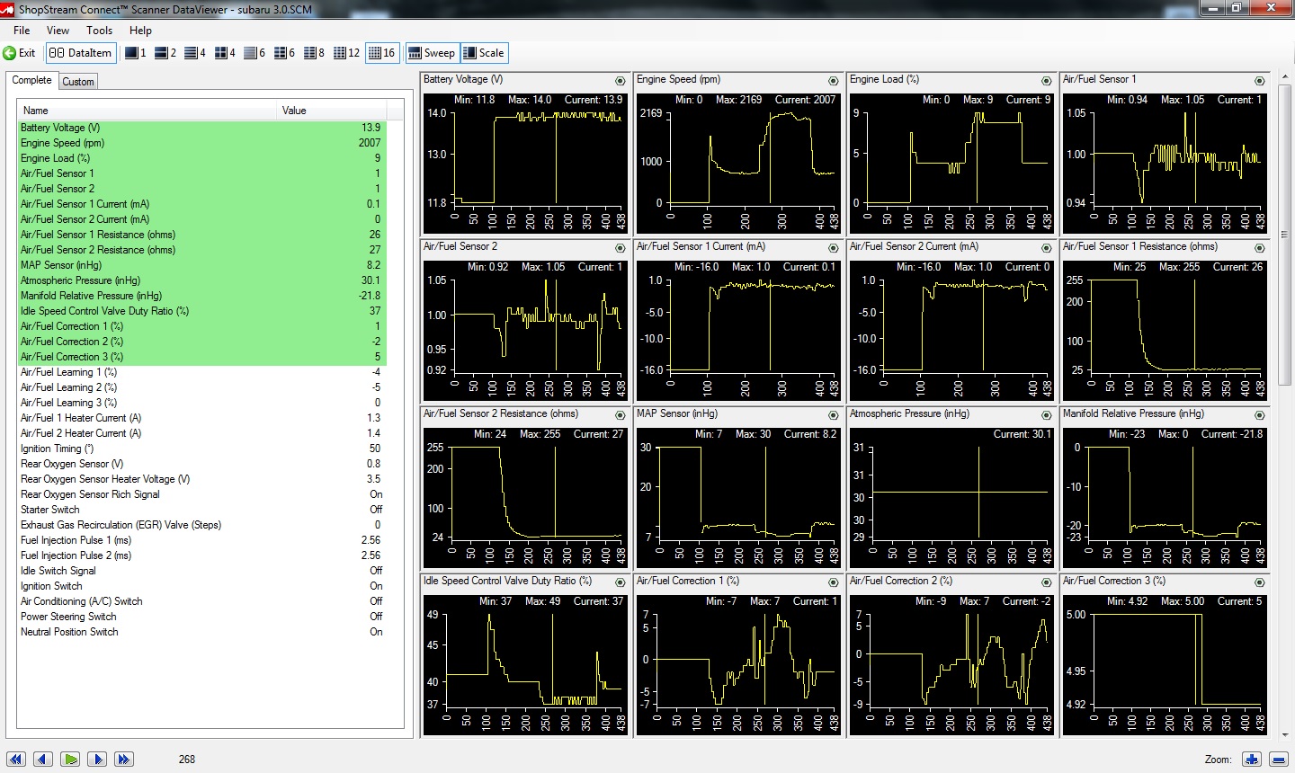Image resolution: width=1295 pixels, height=773 pixels.
Task: Toggle Engine Speed graph radio indicator
Action: coord(834,81)
